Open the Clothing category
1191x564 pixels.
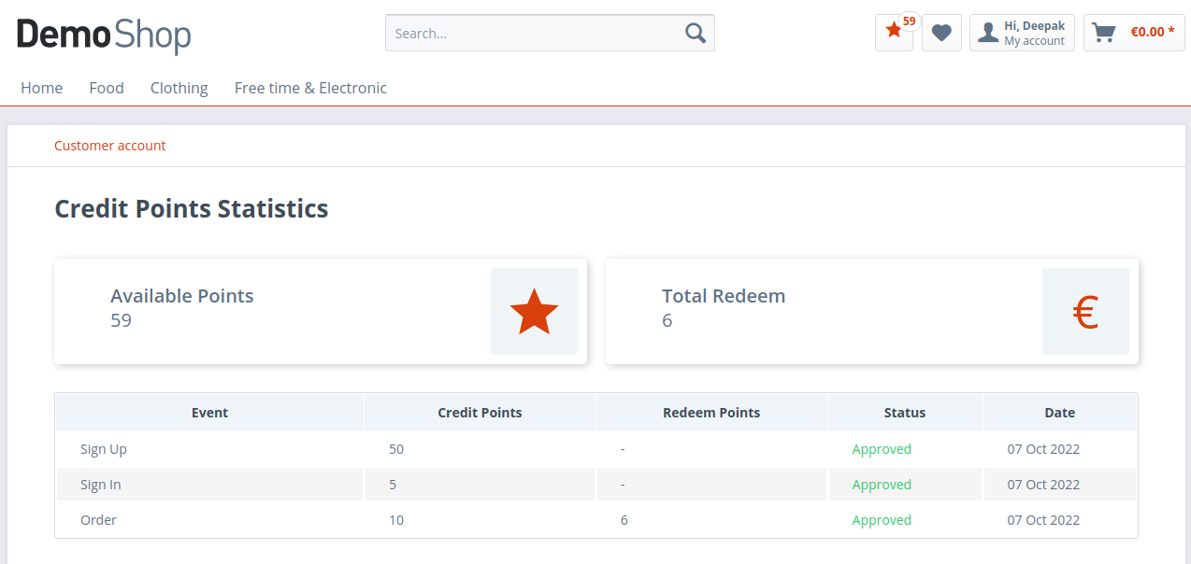[x=179, y=88]
